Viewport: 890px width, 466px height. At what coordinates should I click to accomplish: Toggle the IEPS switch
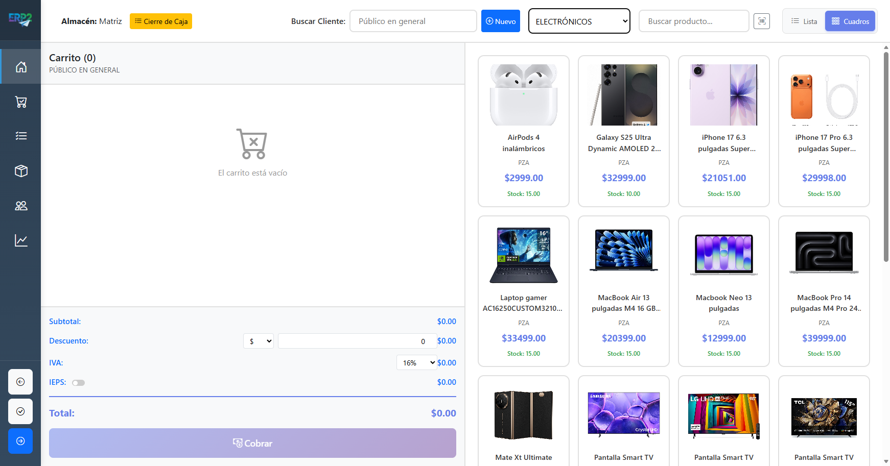click(78, 383)
